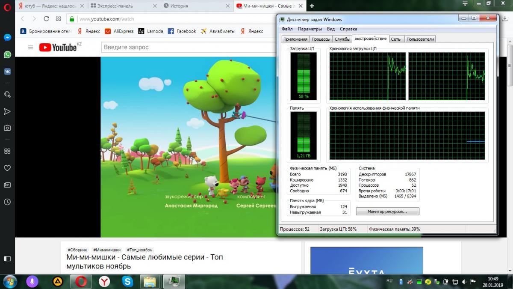
Task: Close the История tab
Action: 228,6
